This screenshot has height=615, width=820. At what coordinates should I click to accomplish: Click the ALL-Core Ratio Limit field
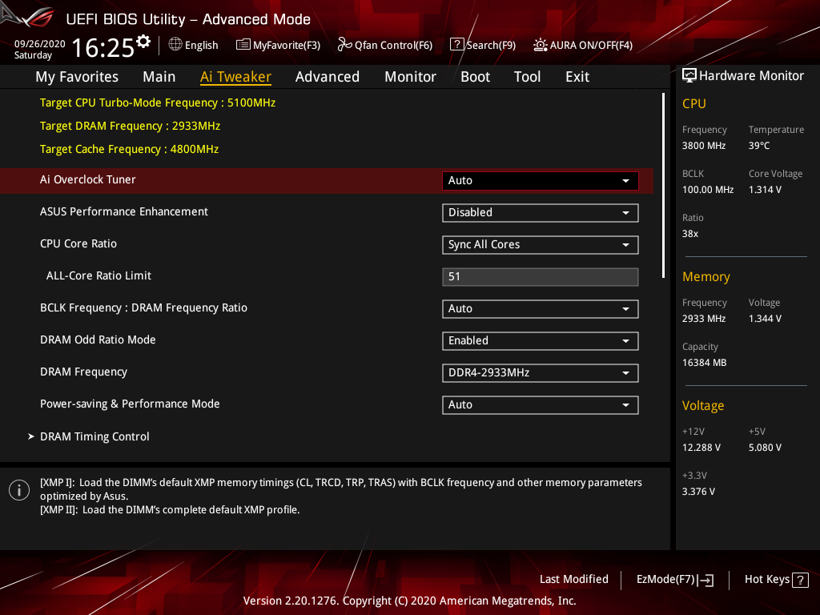click(541, 276)
